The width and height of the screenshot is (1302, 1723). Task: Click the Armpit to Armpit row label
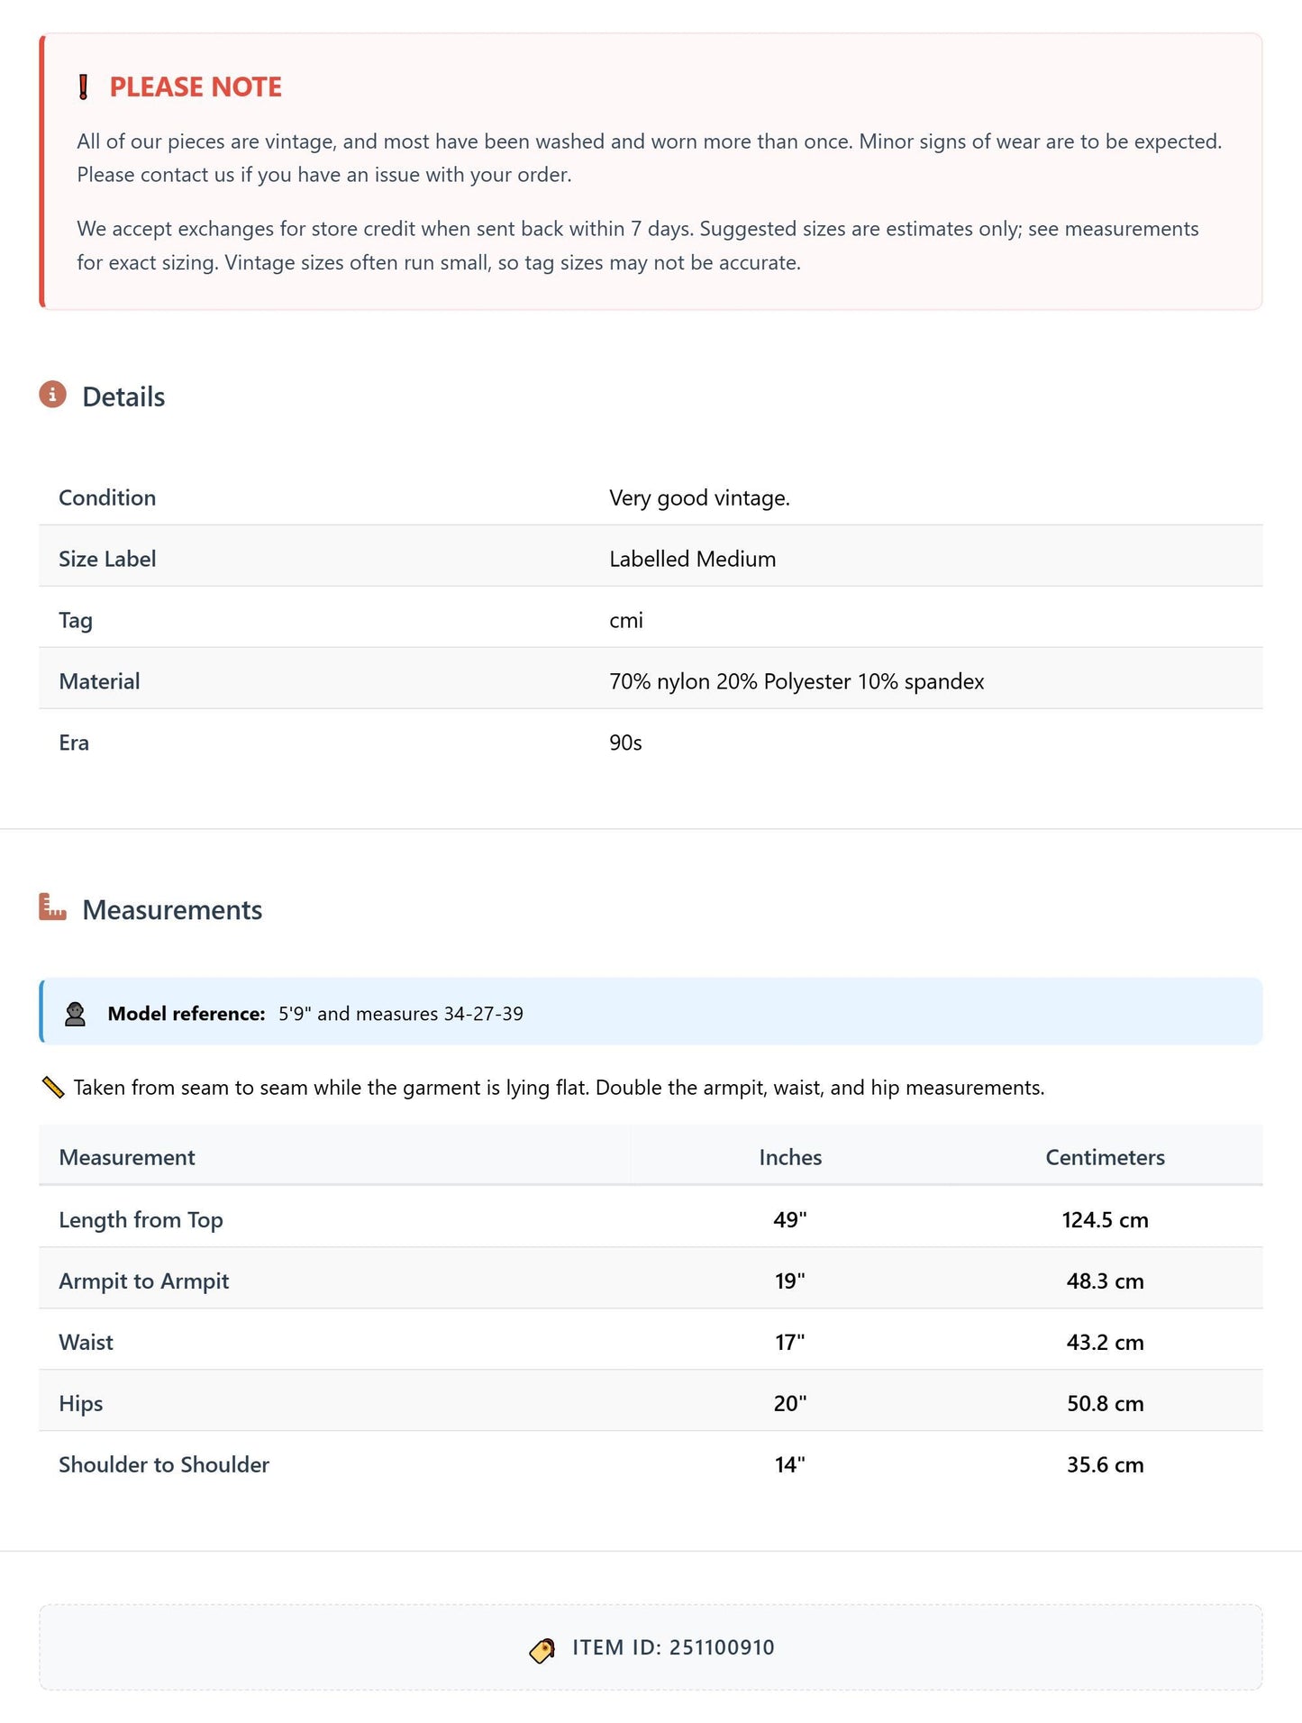click(x=144, y=1281)
